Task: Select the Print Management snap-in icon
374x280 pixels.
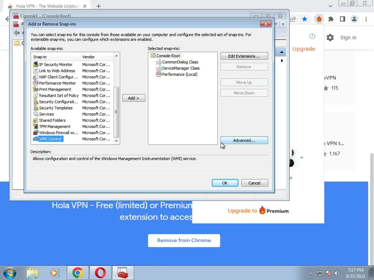Action: pyautogui.click(x=35, y=89)
